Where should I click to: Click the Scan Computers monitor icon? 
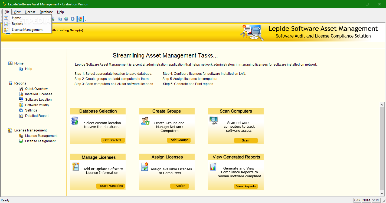pos(214,120)
